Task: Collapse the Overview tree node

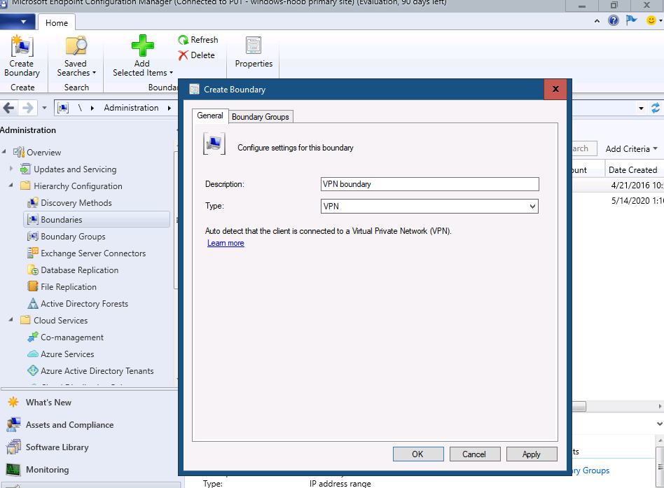Action: pyautogui.click(x=4, y=151)
